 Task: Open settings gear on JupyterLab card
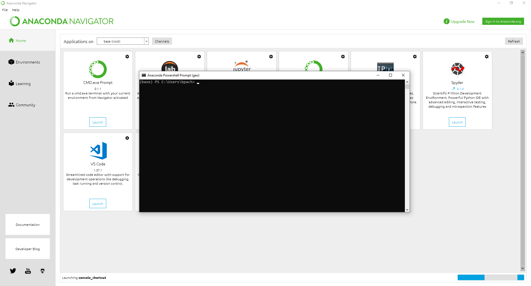(199, 57)
